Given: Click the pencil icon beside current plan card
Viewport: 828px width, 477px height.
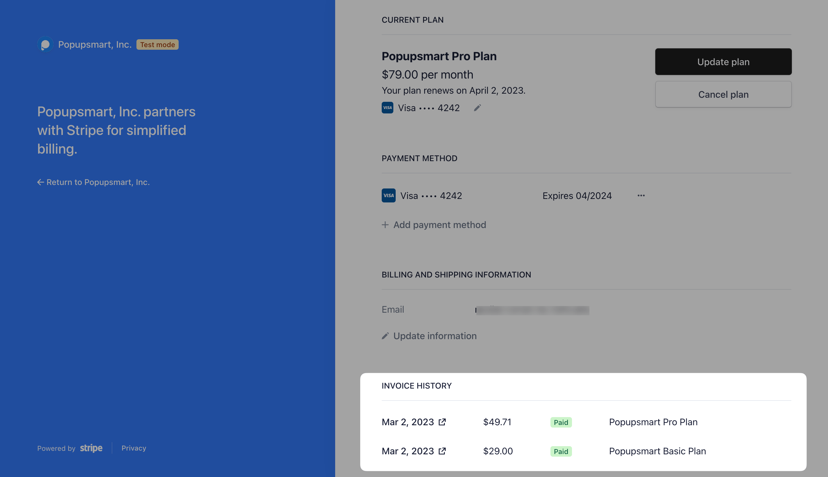Looking at the screenshot, I should point(477,108).
